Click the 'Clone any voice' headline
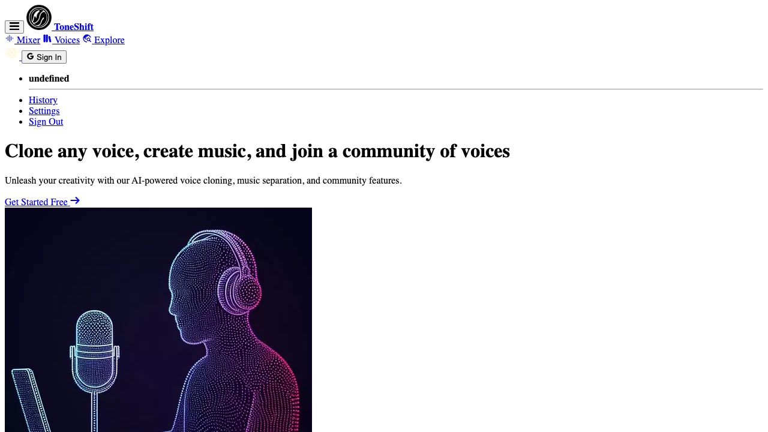Viewport: 768px width, 432px height. point(257,151)
